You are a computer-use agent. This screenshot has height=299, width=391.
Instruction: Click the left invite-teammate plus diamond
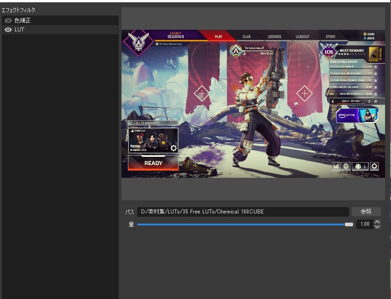point(201,94)
